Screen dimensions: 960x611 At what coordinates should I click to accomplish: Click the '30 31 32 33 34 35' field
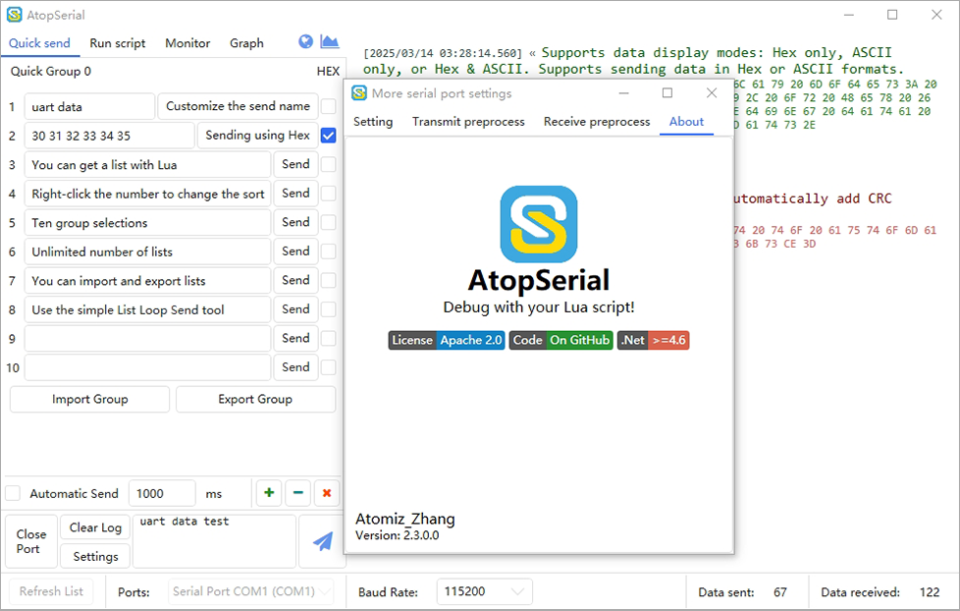(x=110, y=136)
